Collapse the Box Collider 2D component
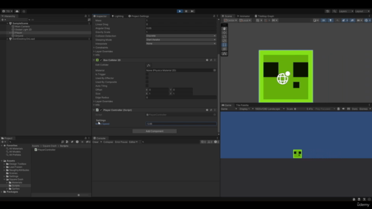The image size is (372, 209). point(94,60)
